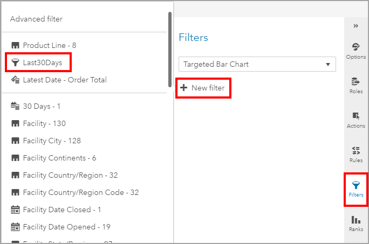
Task: Select Facility - 130 data item
Action: 44,123
